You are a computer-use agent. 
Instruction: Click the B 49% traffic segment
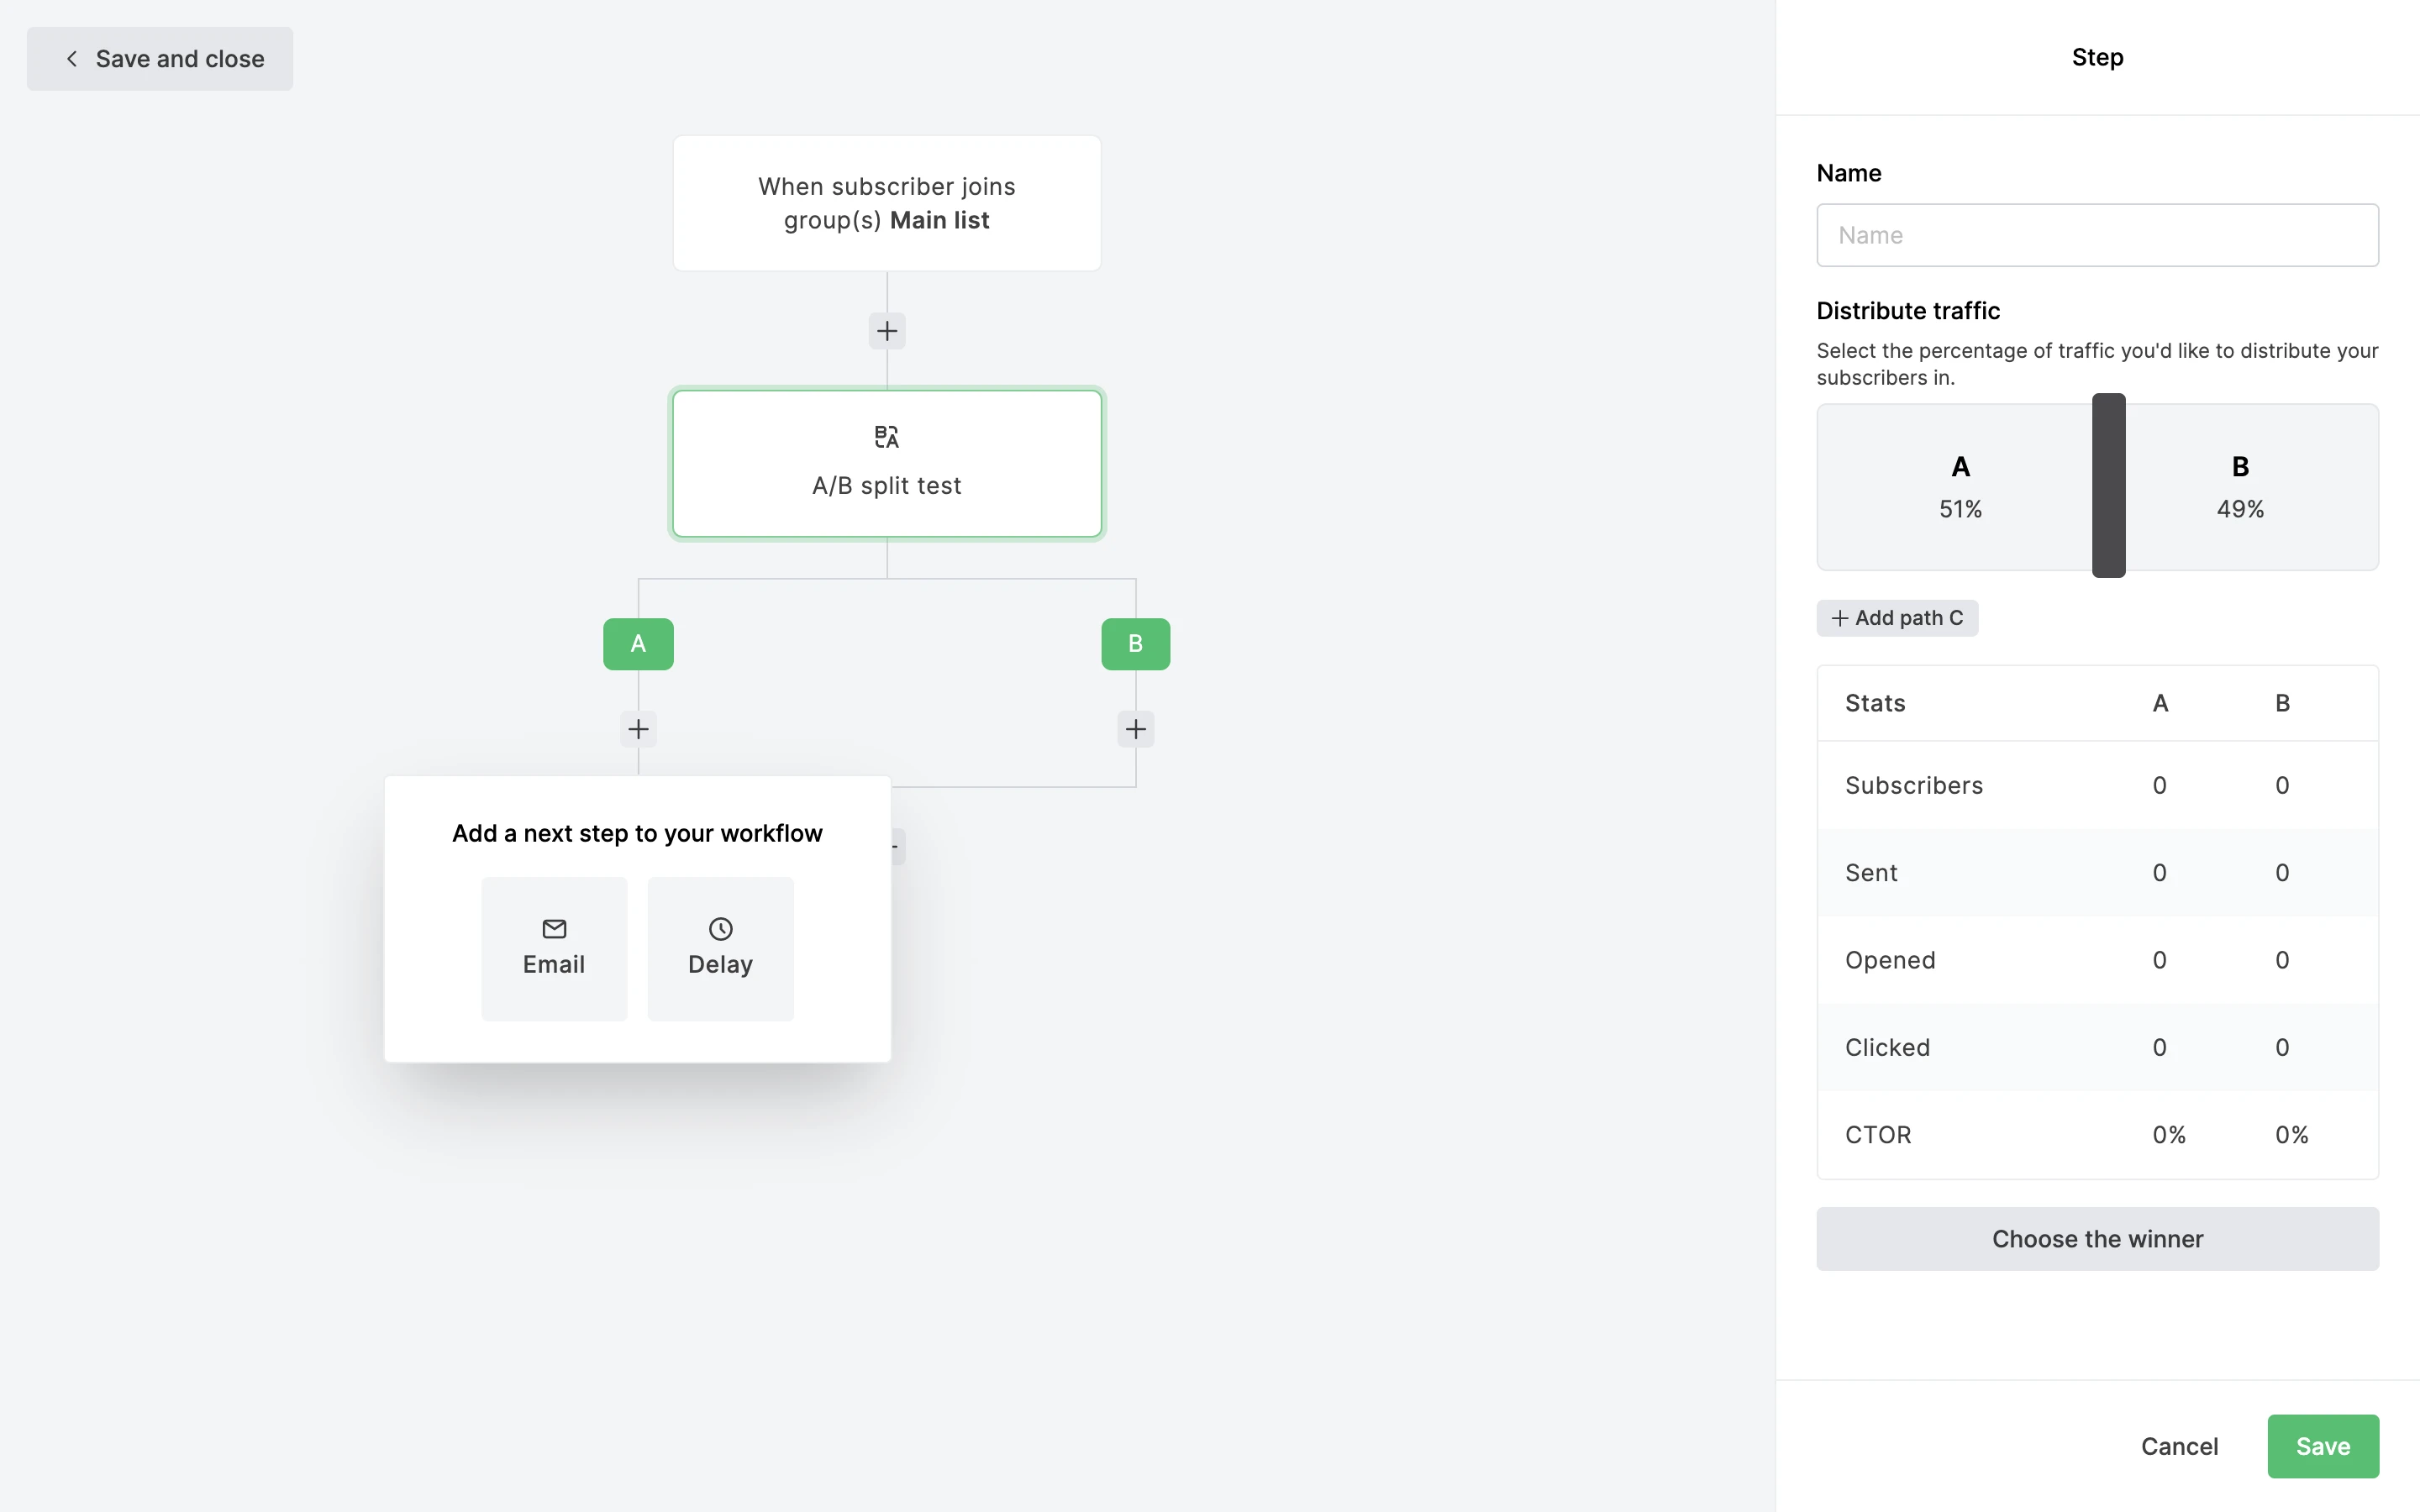[2240, 487]
